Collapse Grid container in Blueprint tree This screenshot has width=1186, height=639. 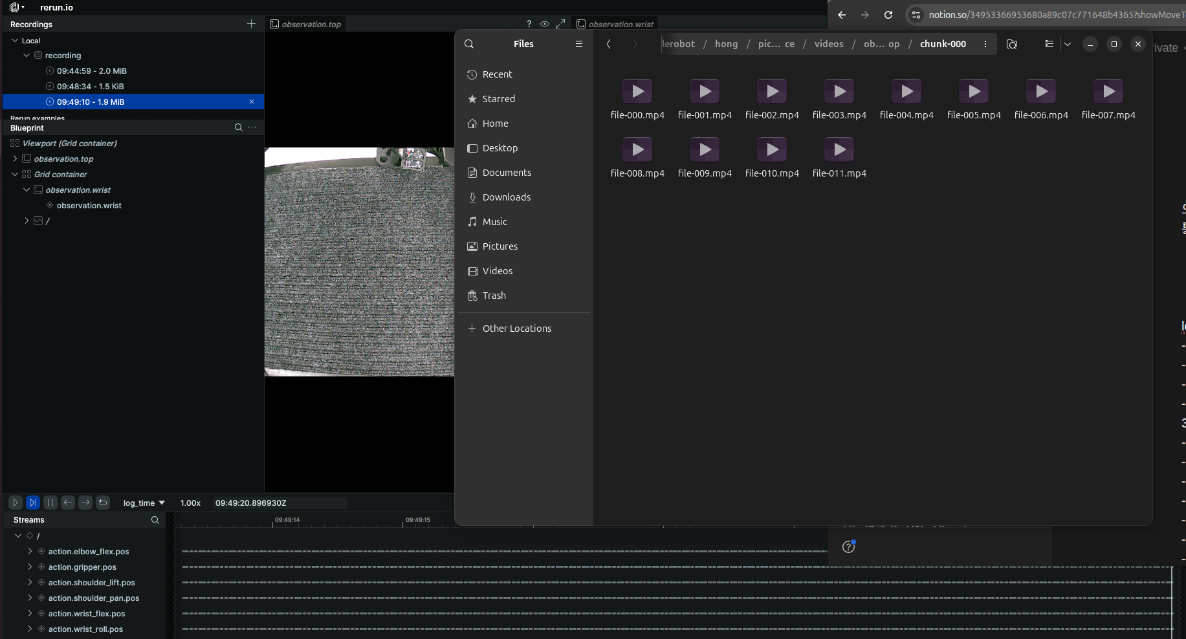pos(15,174)
